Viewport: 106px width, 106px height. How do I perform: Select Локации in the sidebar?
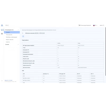click(12, 32)
